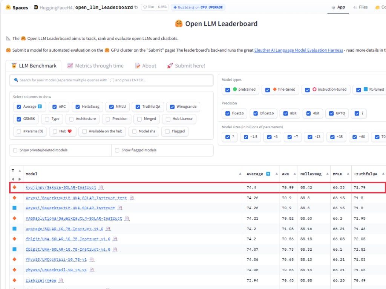386x289 pixels.
Task: Click the Building on CPU UPGRADE badge
Action: pos(198,8)
